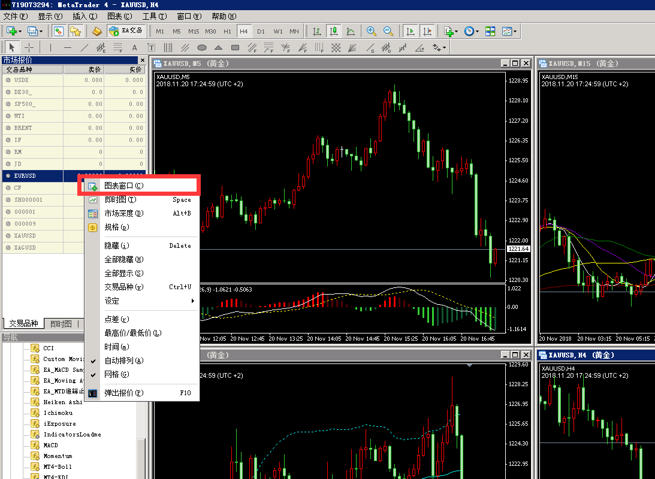Screen dimensions: 655x479
Task: Select the MACD indicator in navigator
Action: coord(51,445)
